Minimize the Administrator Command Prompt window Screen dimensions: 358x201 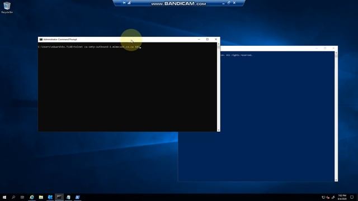199,40
